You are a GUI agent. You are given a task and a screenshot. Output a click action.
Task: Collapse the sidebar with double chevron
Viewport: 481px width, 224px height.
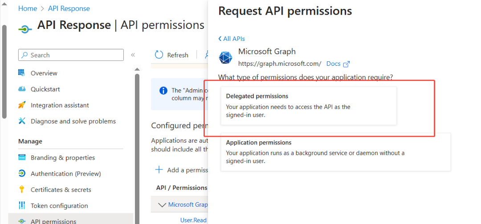click(133, 55)
